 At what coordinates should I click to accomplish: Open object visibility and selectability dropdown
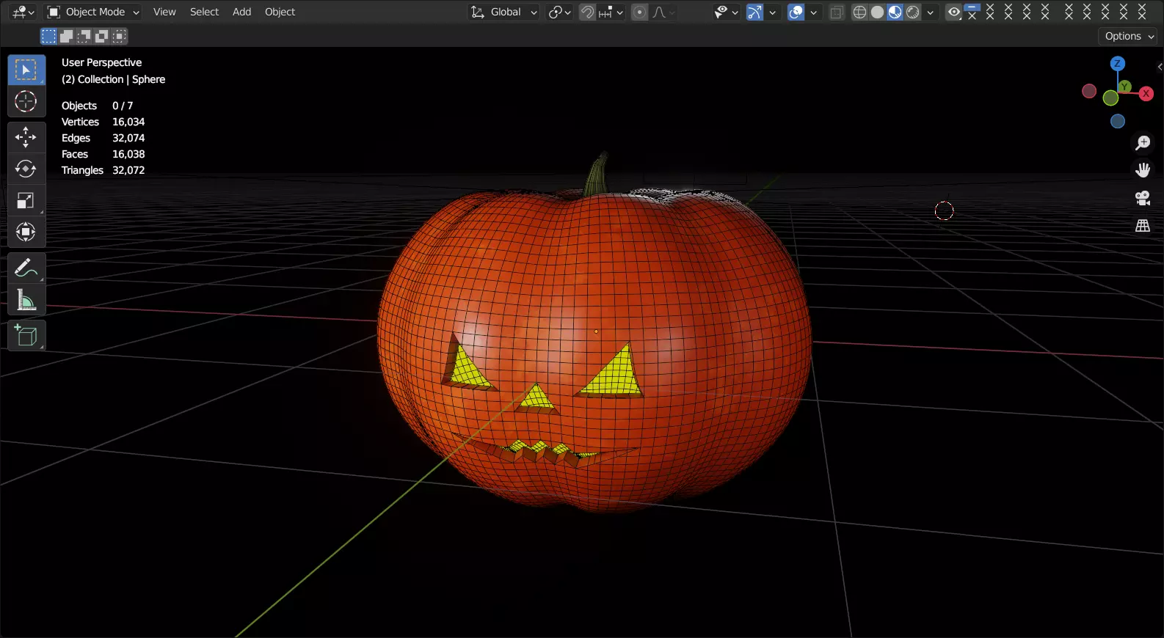[x=726, y=12]
